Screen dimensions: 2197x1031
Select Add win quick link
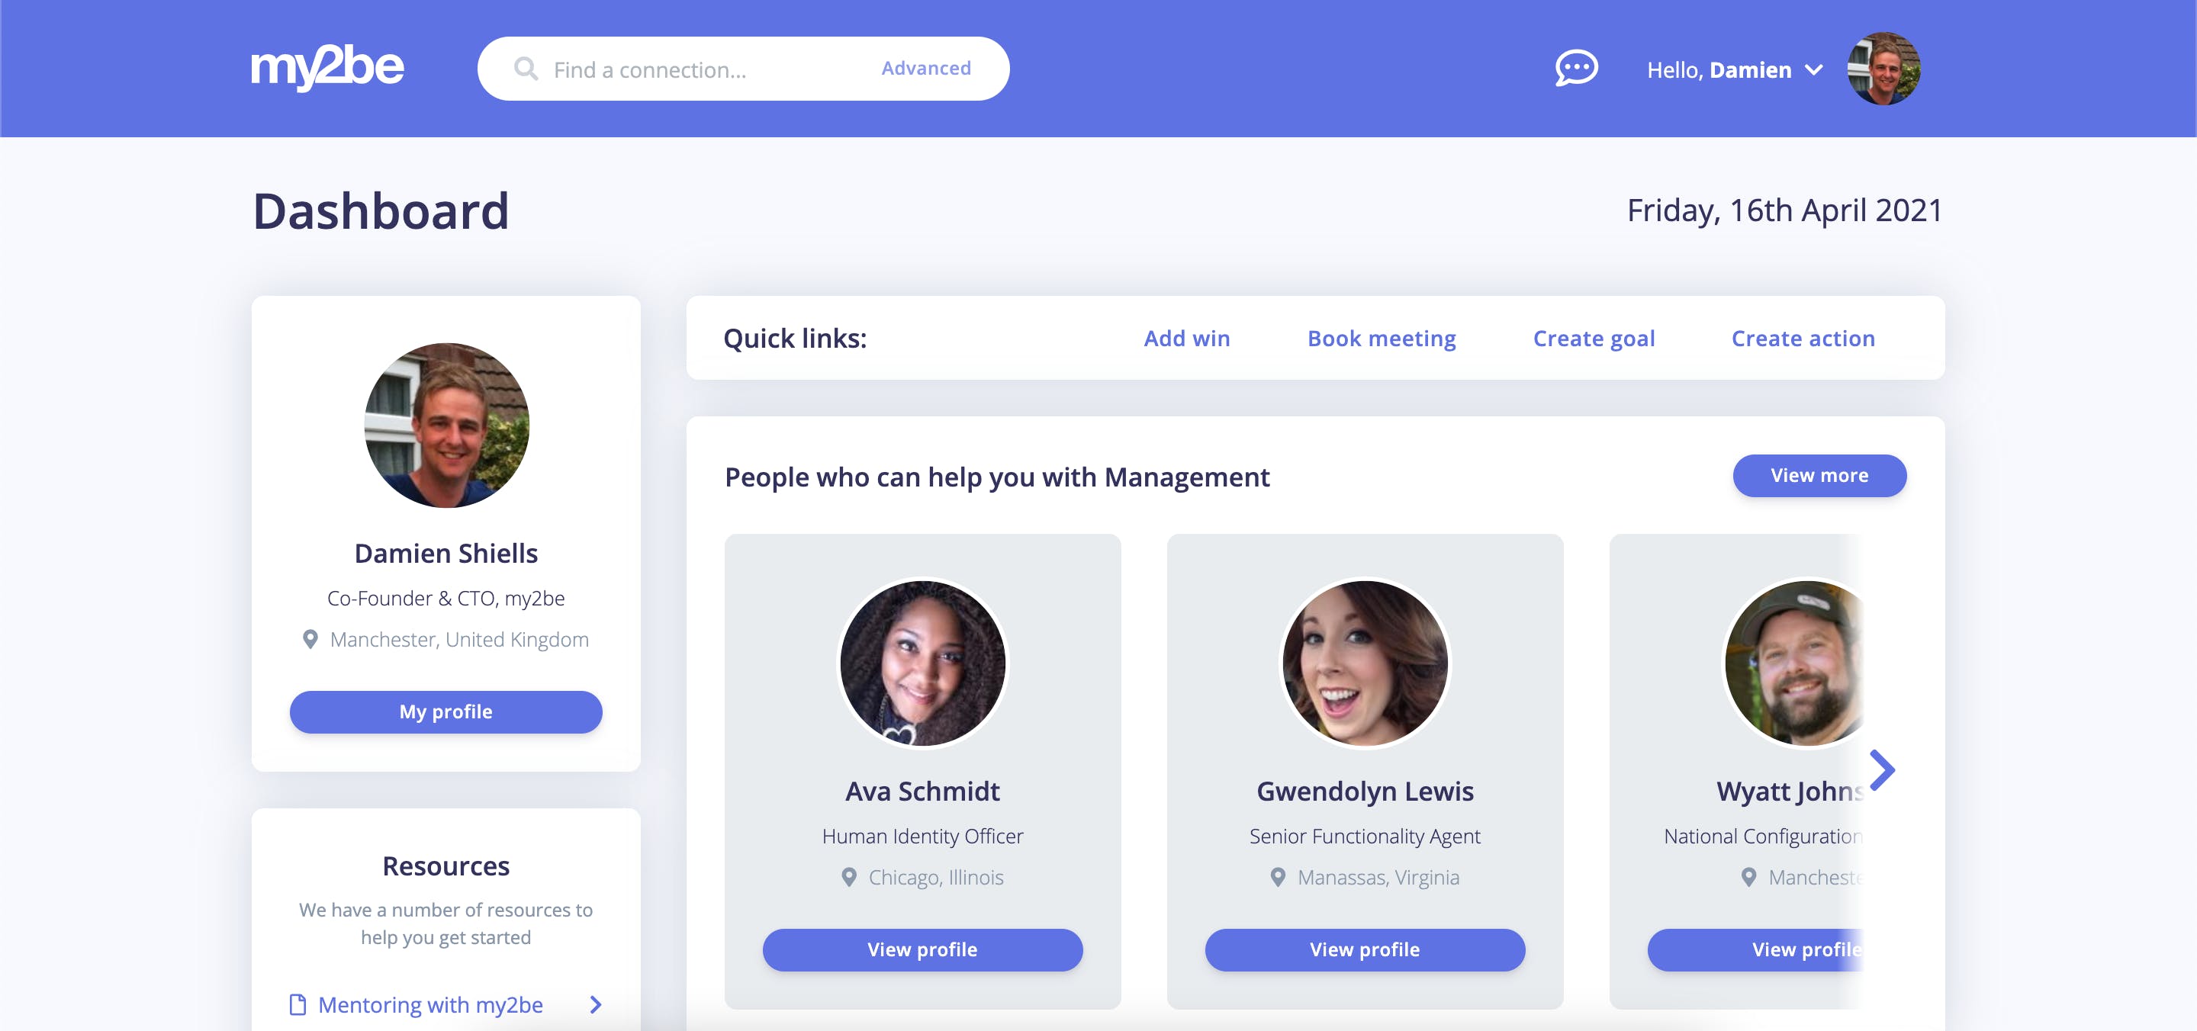tap(1186, 339)
